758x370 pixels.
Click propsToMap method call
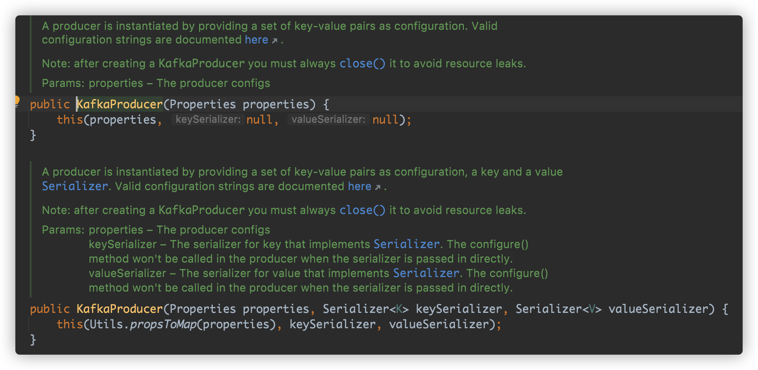(x=163, y=324)
